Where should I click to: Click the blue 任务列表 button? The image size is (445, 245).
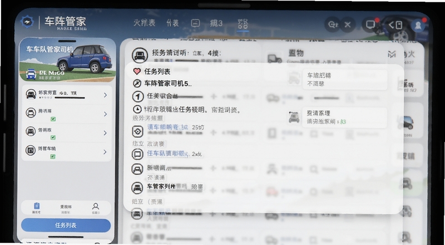coord(66,226)
